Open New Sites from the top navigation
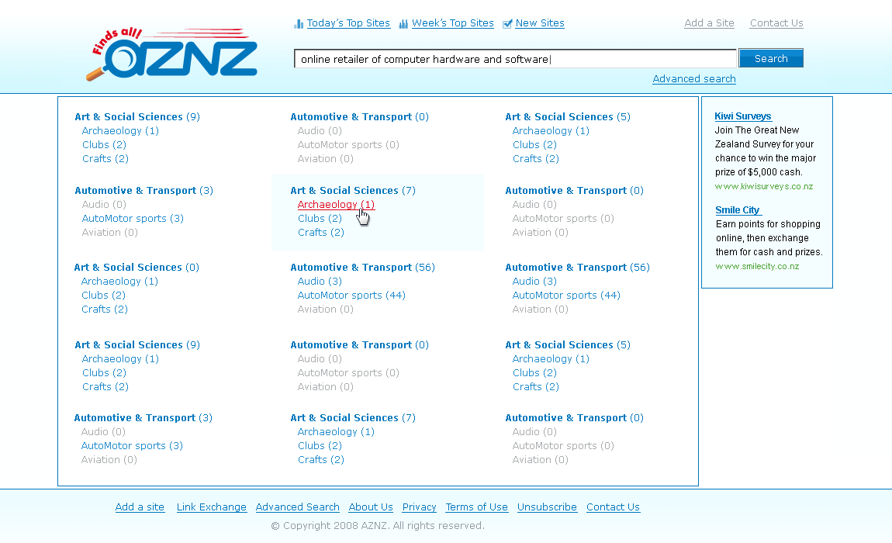Viewport: 892px width, 543px height. click(539, 22)
